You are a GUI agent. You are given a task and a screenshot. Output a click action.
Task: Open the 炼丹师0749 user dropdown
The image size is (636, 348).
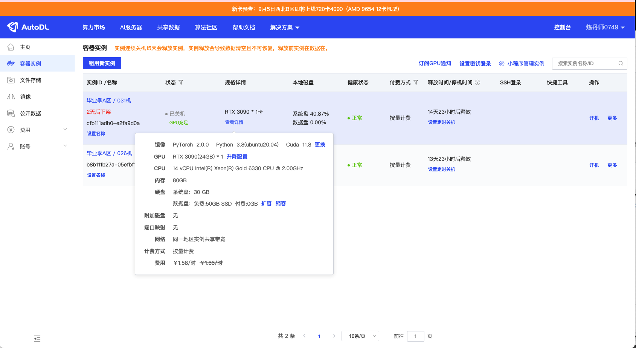(605, 27)
